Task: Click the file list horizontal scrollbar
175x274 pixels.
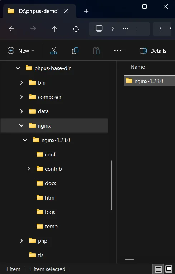Action: [130, 260]
